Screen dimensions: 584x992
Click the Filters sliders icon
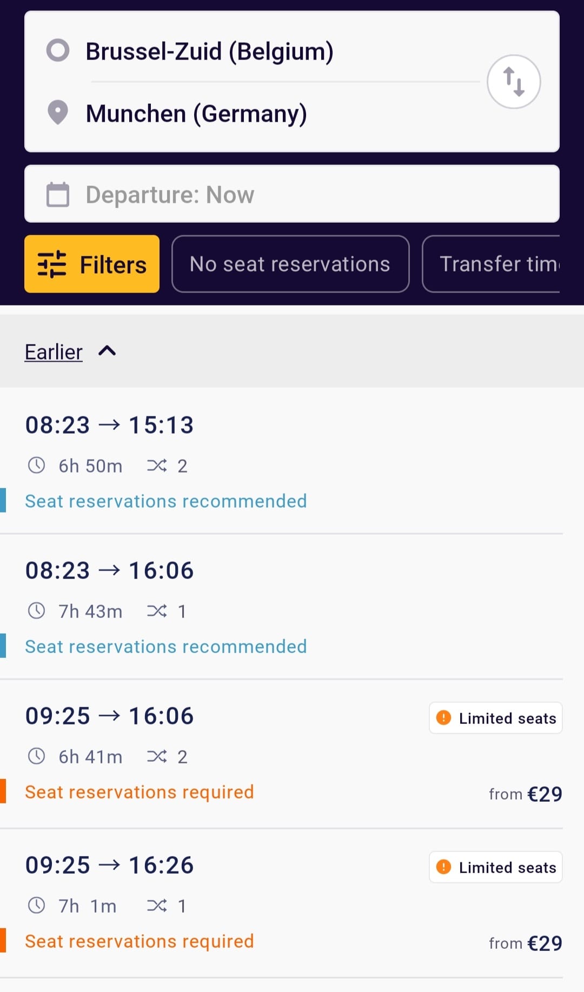coord(52,264)
